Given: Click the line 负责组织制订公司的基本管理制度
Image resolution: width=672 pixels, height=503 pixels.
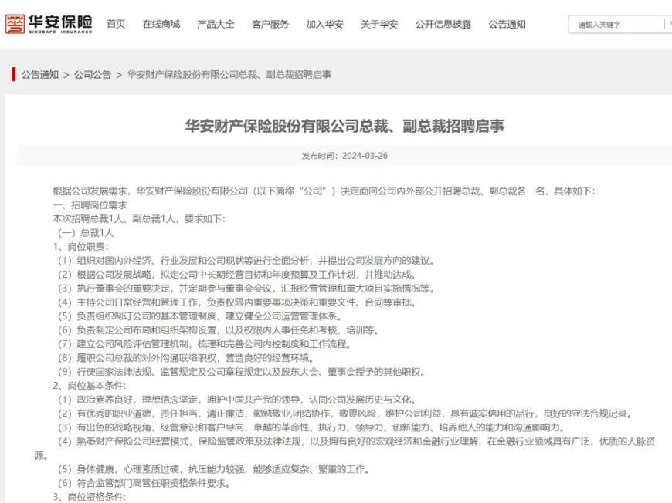Looking at the screenshot, I should 200,316.
